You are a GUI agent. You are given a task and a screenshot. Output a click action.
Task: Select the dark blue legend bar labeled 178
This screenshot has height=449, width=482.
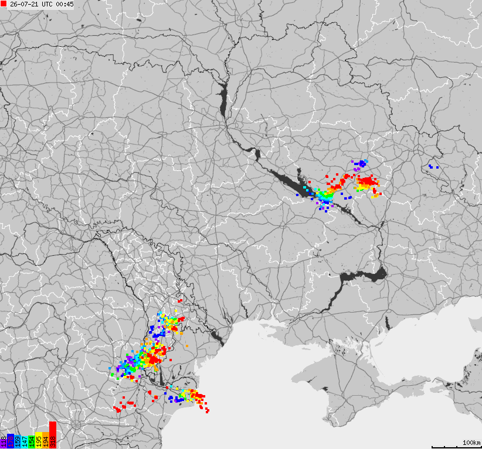[11, 441]
